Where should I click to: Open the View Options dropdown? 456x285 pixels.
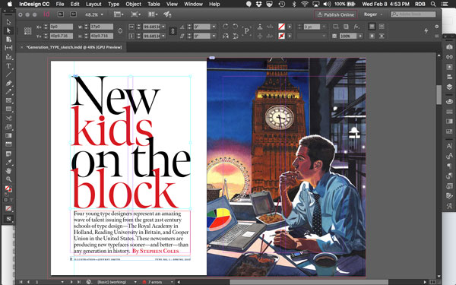119,14
